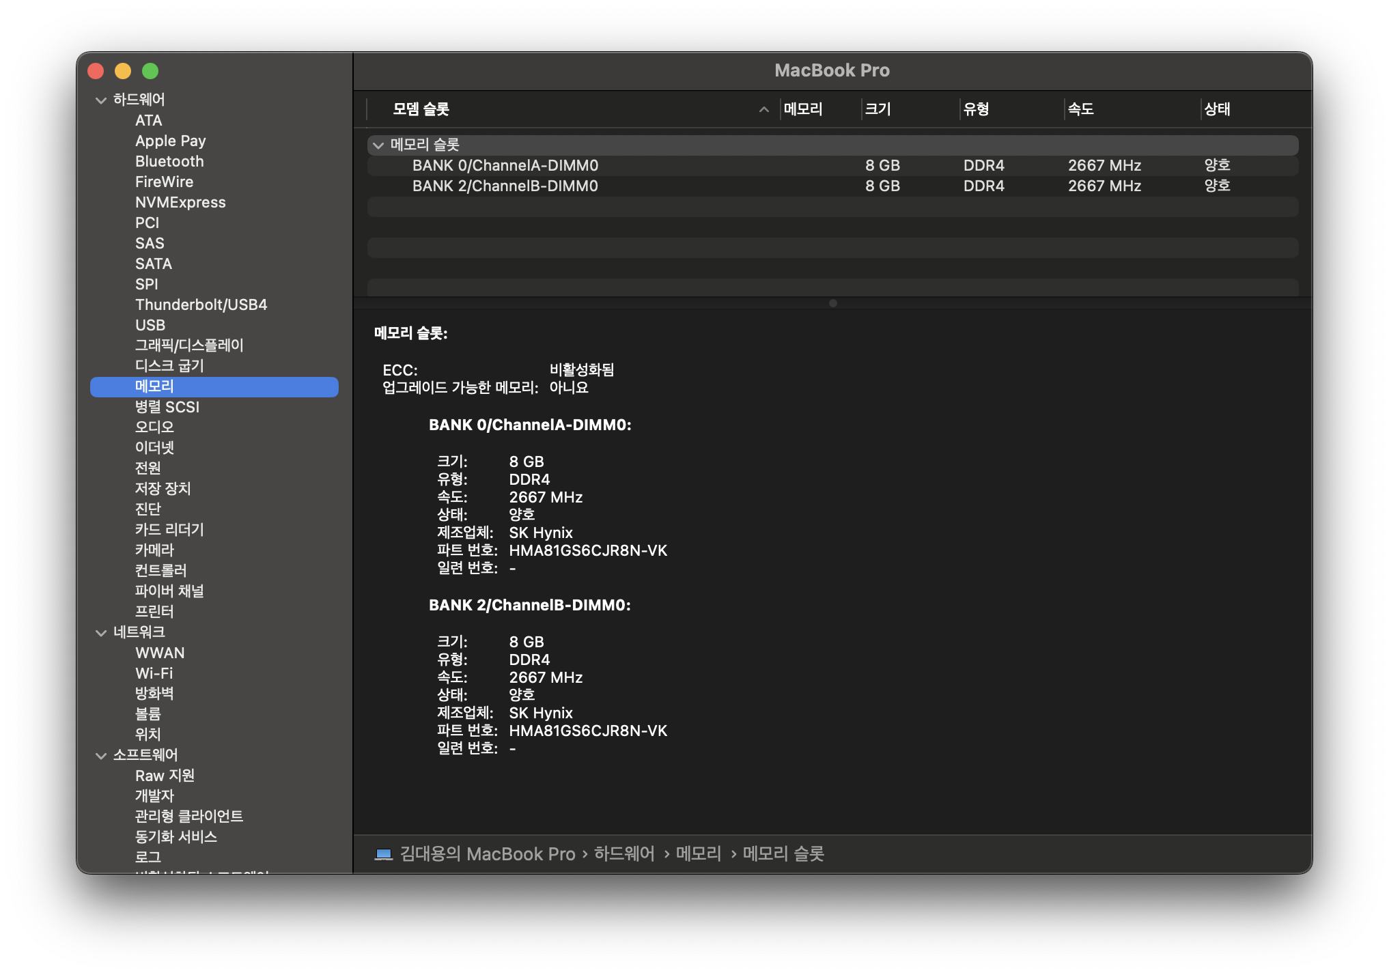
Task: Collapse the 소프트웨어 section chevron
Action: (101, 756)
